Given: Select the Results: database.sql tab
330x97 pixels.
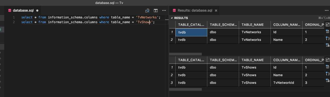Looking at the screenshot, I should (x=195, y=11).
